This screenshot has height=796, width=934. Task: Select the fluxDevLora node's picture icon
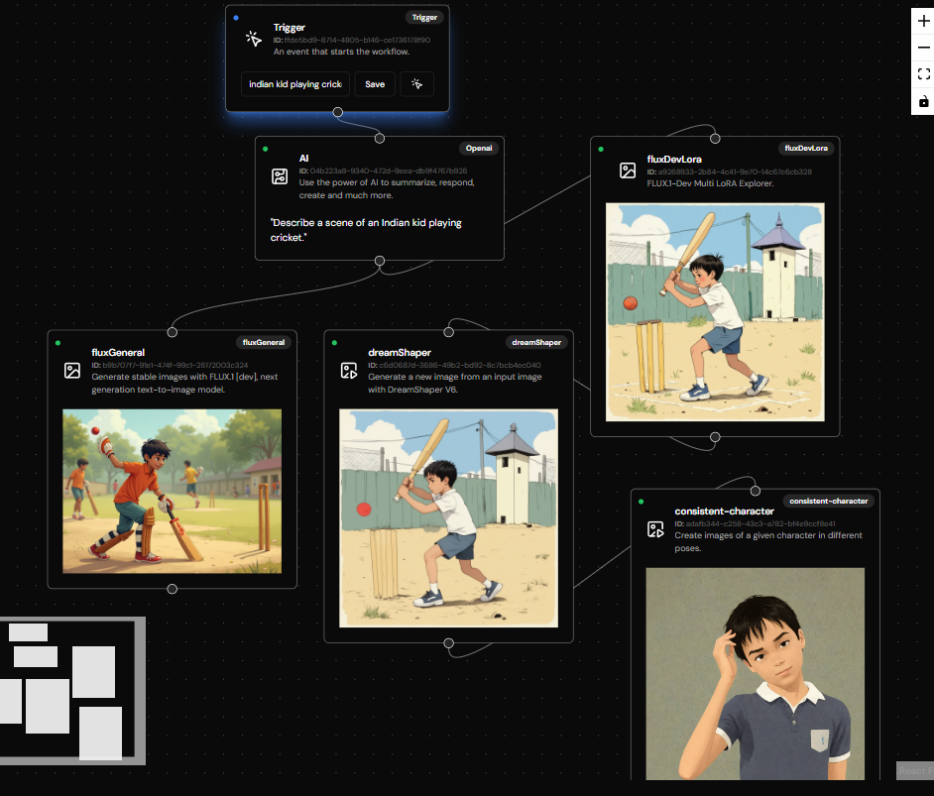[628, 171]
